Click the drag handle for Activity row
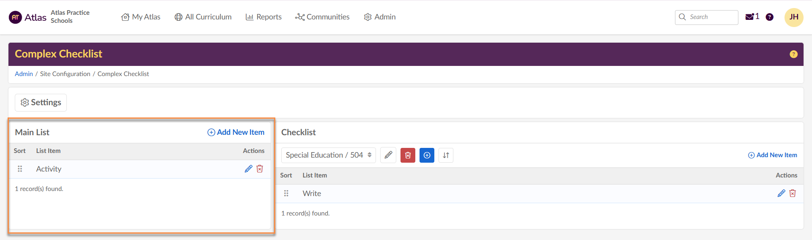 pyautogui.click(x=20, y=169)
